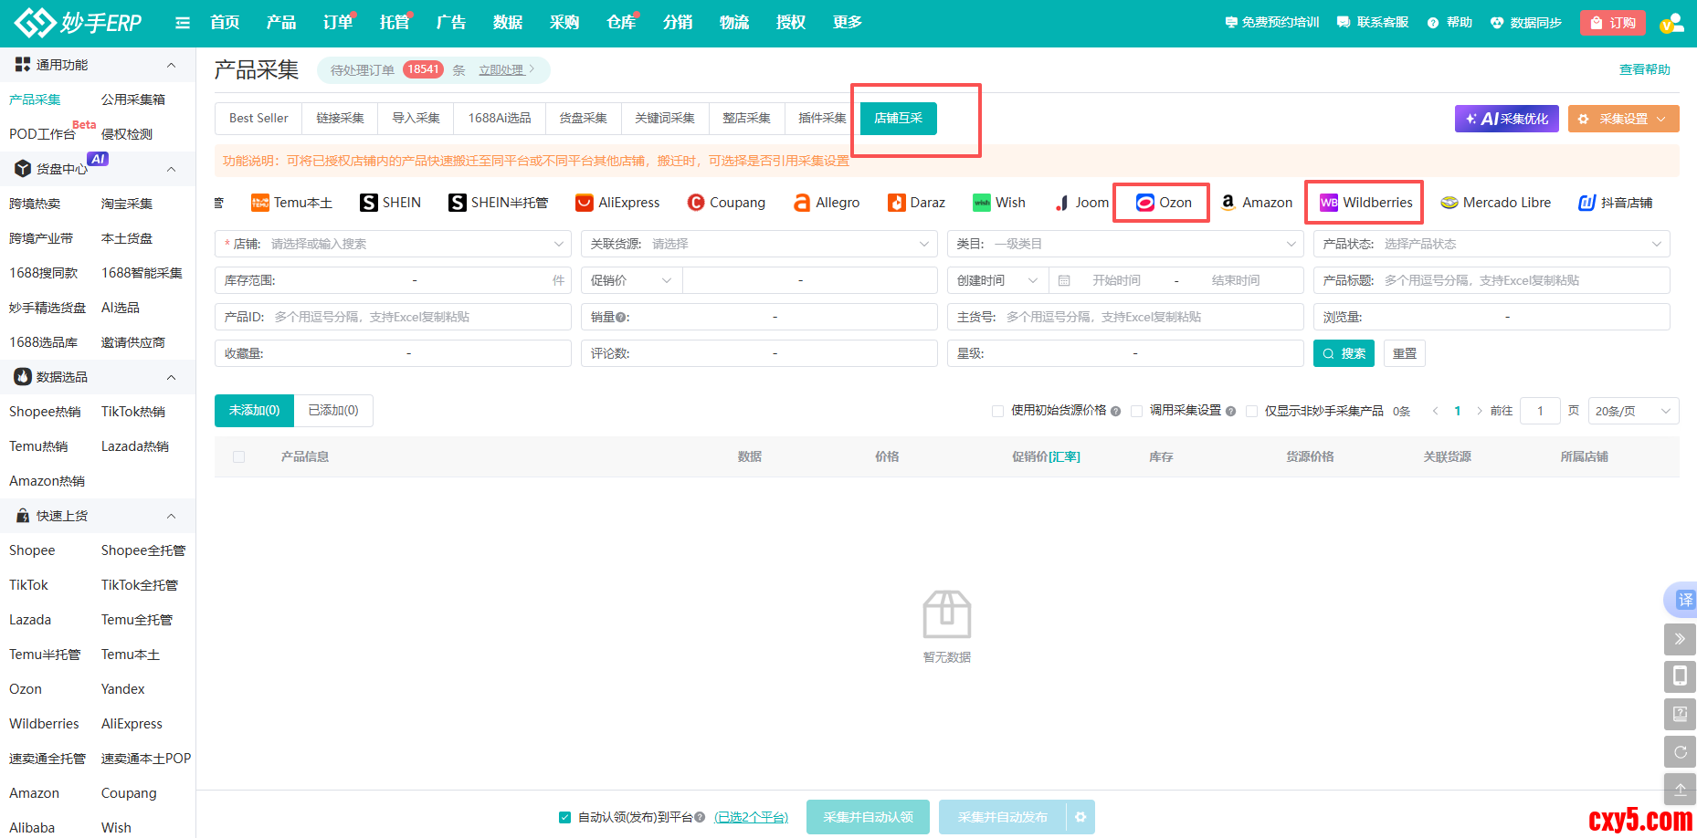The image size is (1697, 838).
Task: Tick 仅显示非妙手采集产品 checkbox
Action: click(1252, 411)
